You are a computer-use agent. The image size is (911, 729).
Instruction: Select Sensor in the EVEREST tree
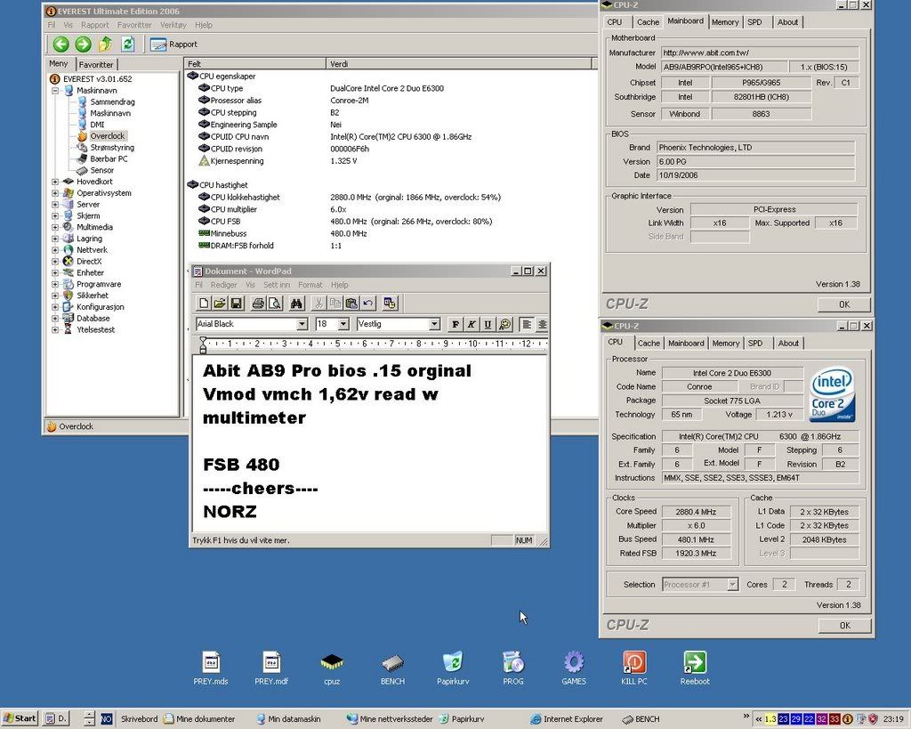coord(101,170)
